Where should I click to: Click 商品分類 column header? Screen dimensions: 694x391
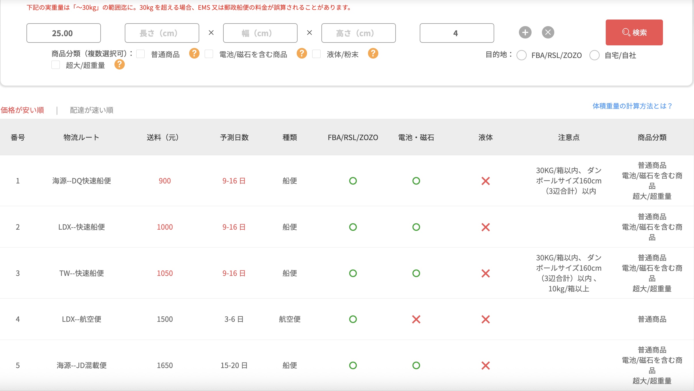pyautogui.click(x=652, y=138)
